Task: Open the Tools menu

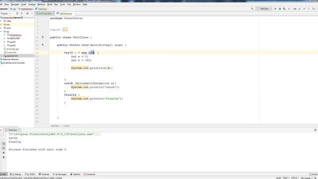Action: click(63, 4)
